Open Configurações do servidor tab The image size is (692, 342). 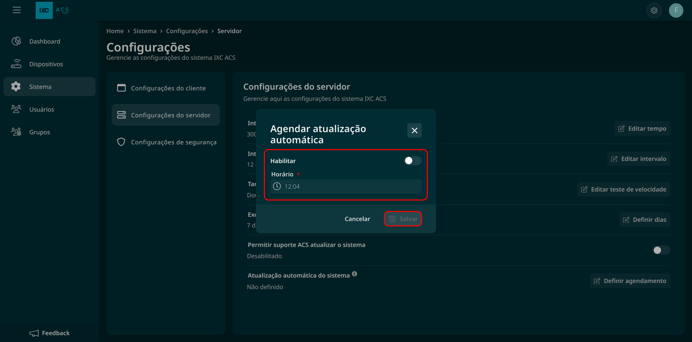tap(166, 115)
